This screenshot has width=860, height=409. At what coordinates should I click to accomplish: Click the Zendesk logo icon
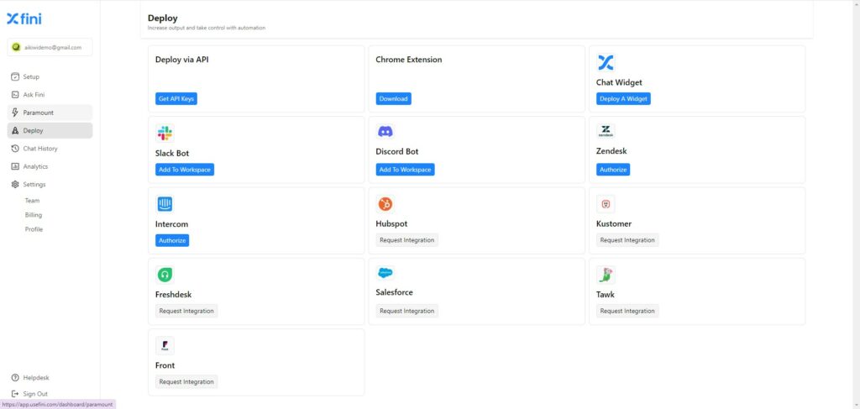click(x=606, y=131)
